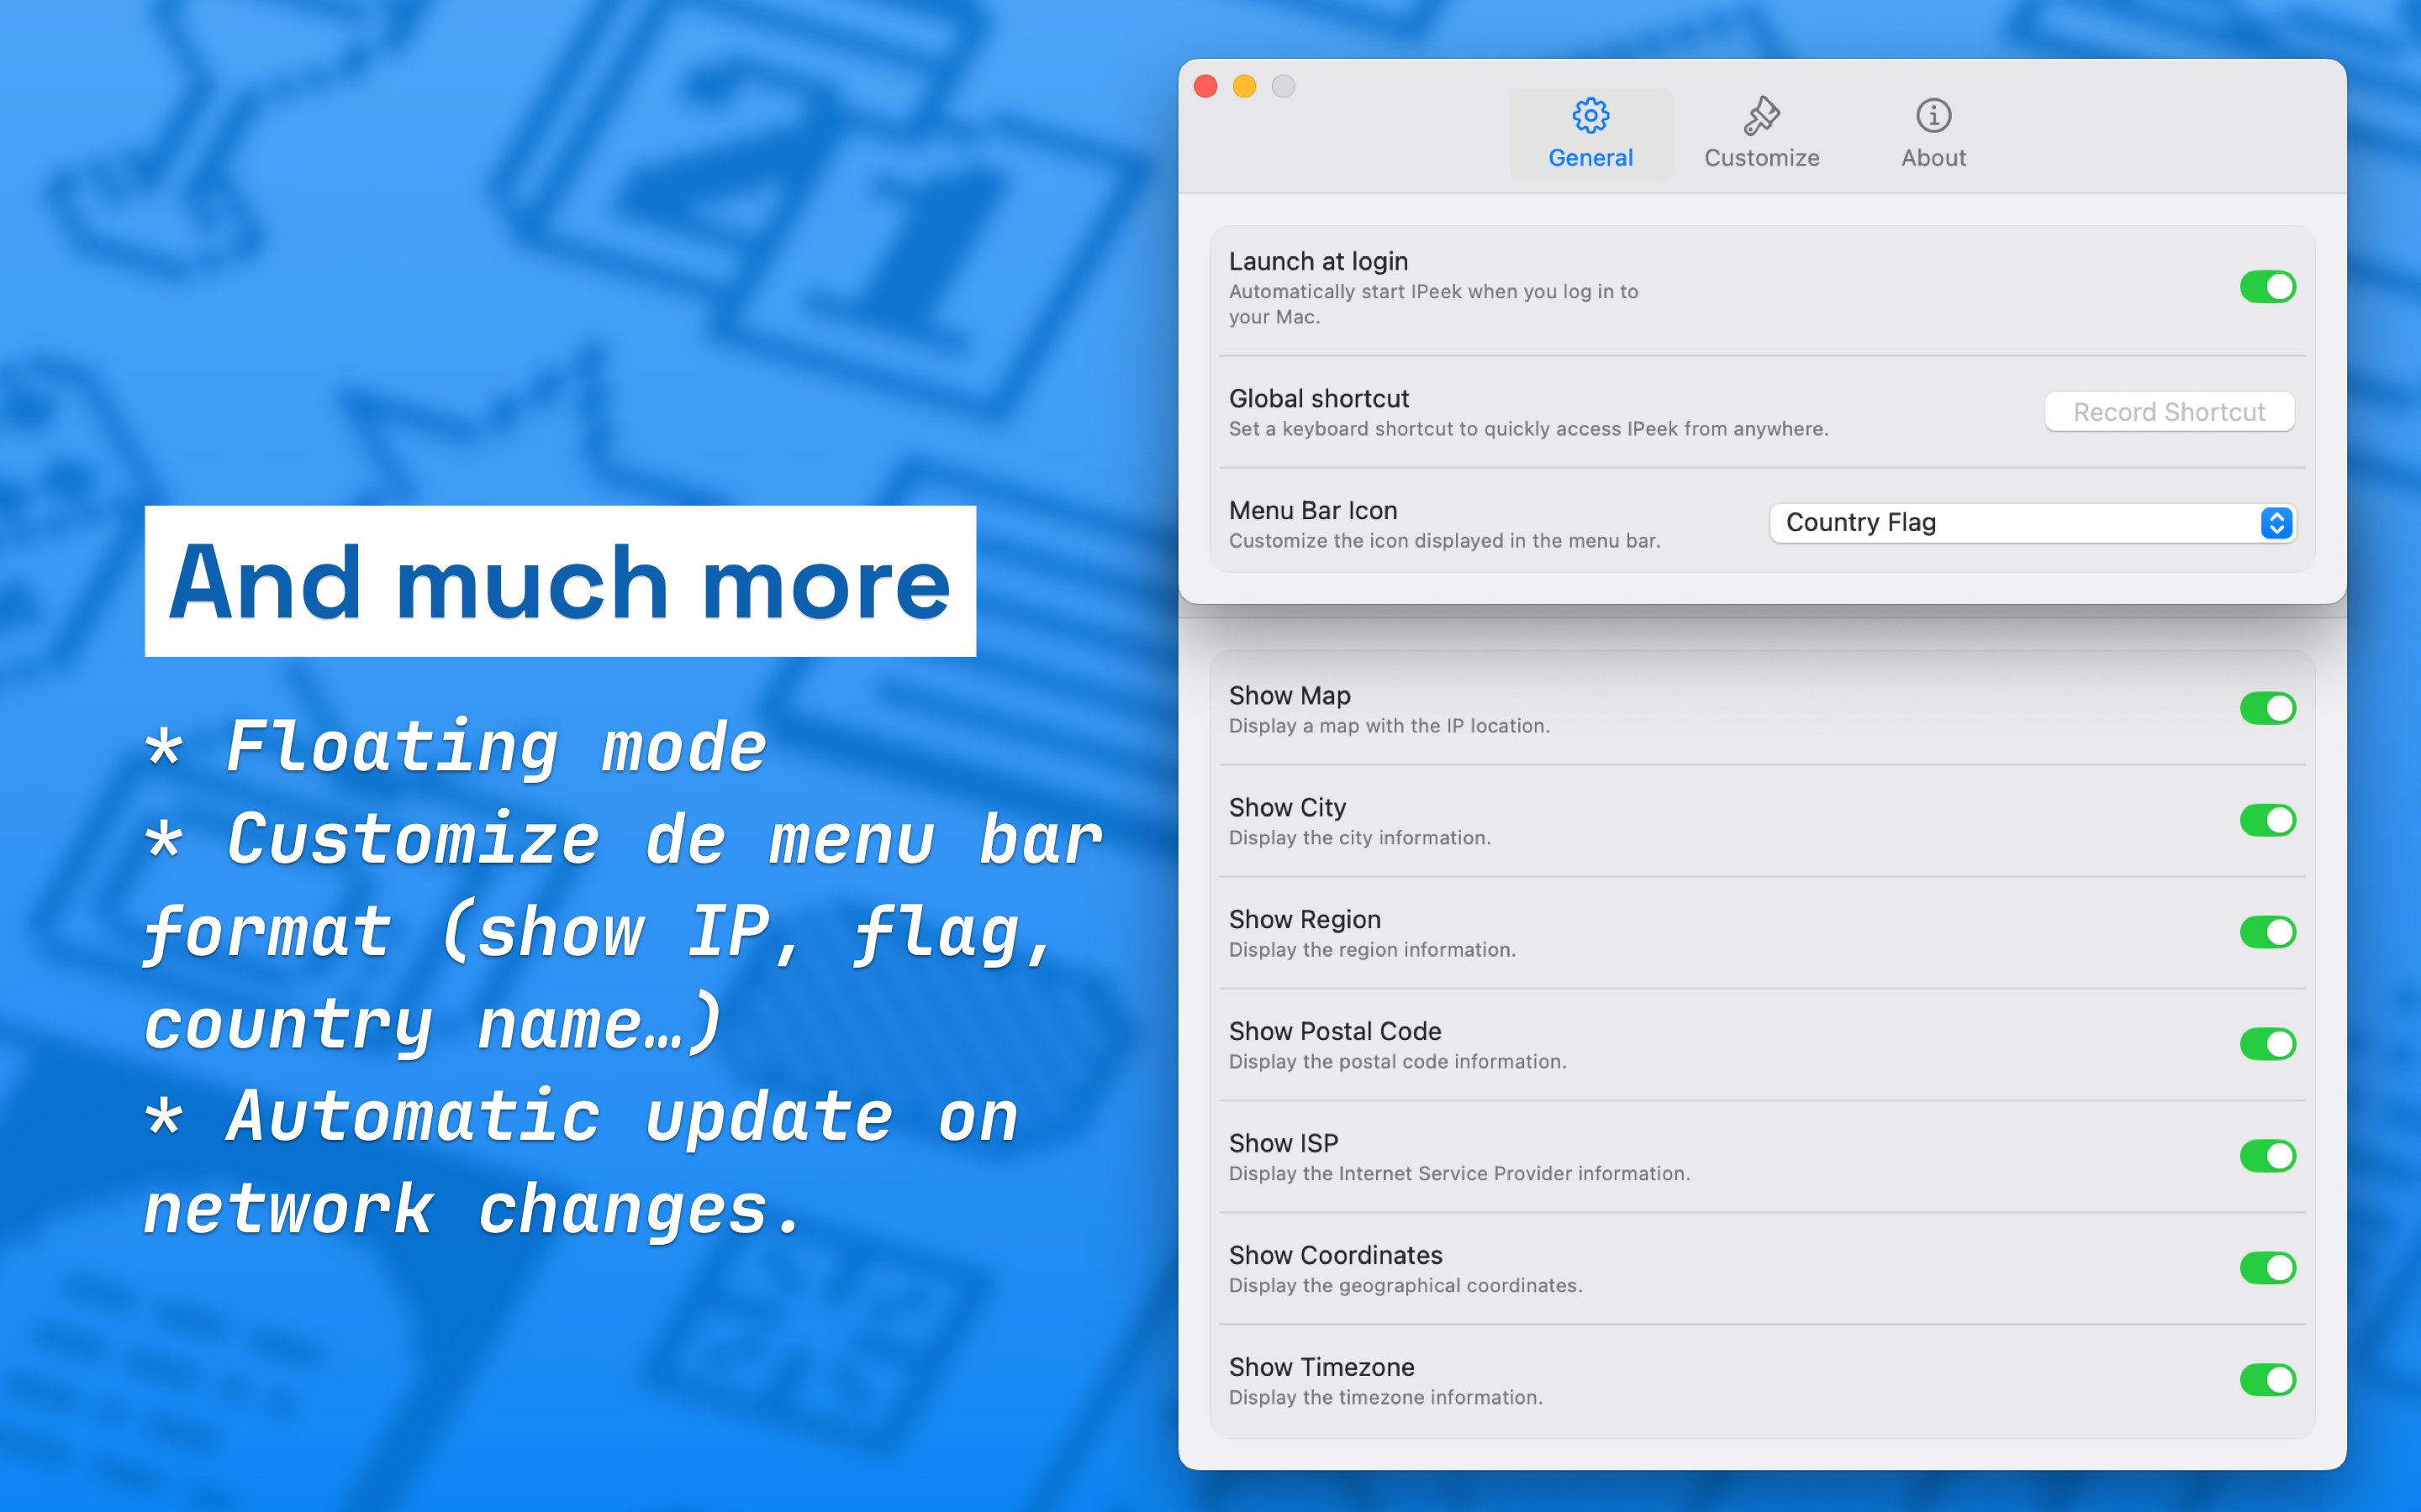The image size is (2421, 1512).
Task: Click the General settings tab label
Action: pyautogui.click(x=1590, y=157)
